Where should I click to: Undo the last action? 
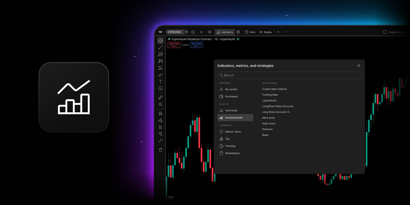point(279,32)
